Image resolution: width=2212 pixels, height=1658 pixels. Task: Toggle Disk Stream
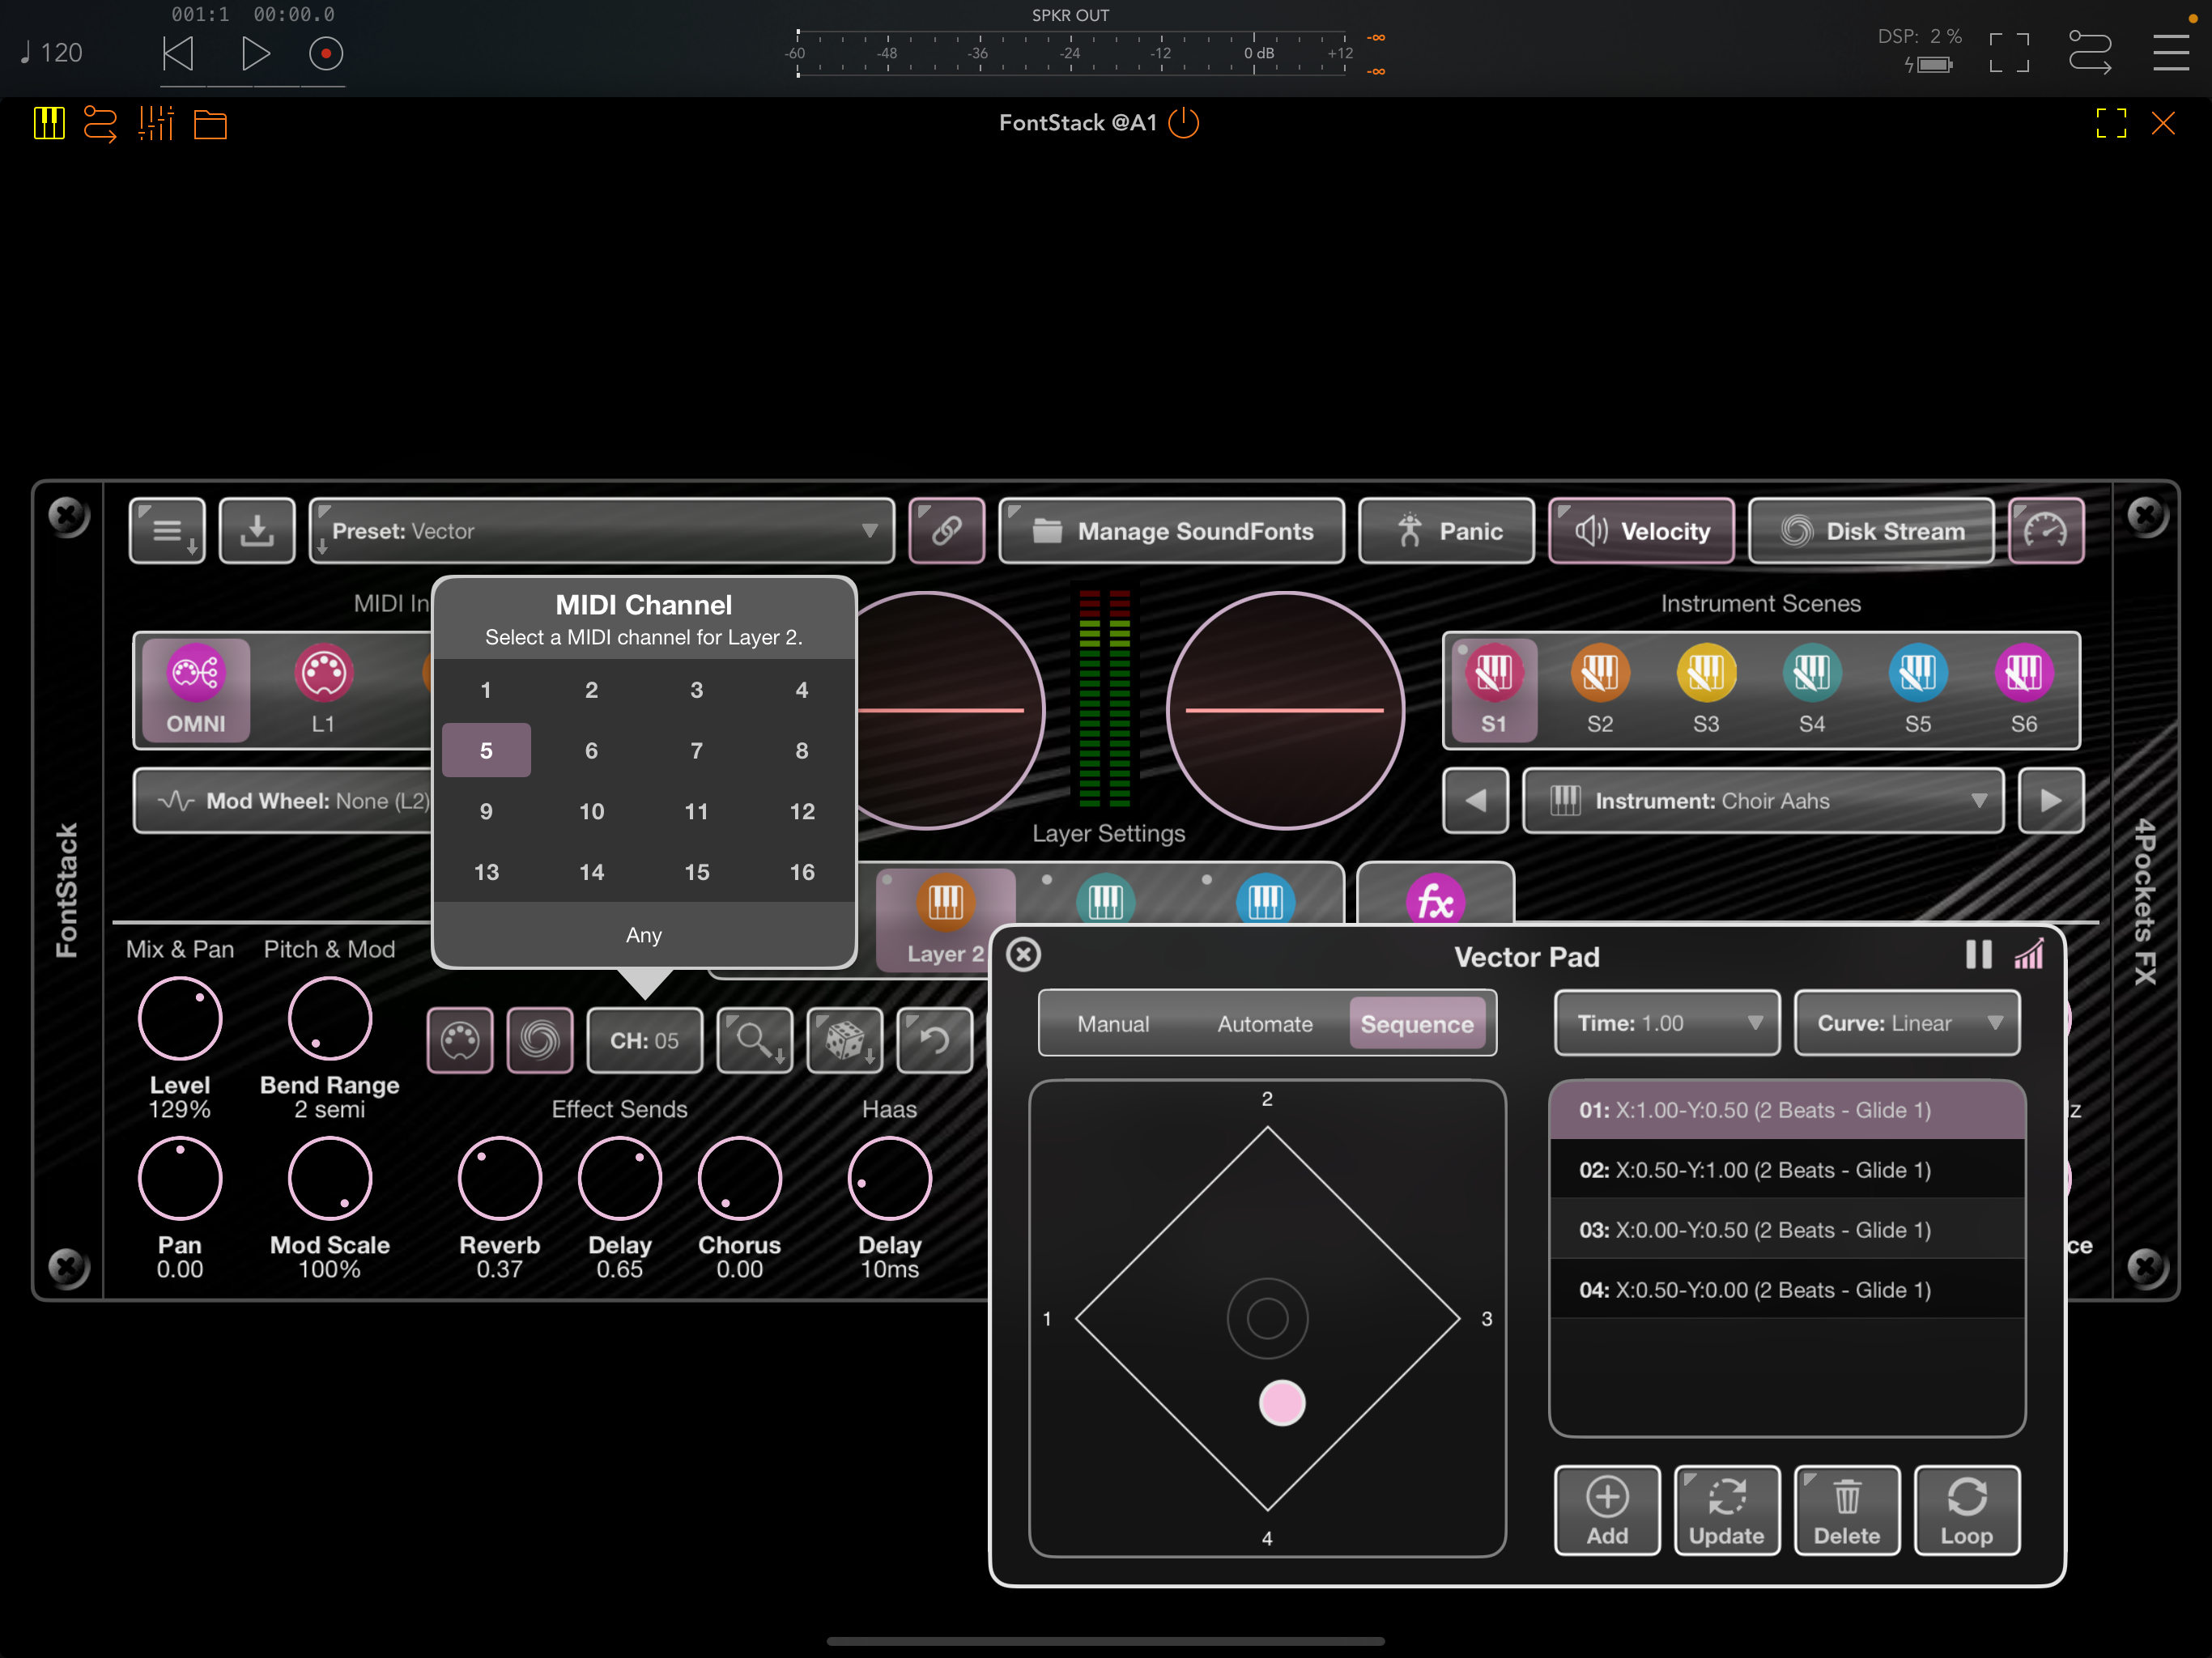[x=1871, y=531]
